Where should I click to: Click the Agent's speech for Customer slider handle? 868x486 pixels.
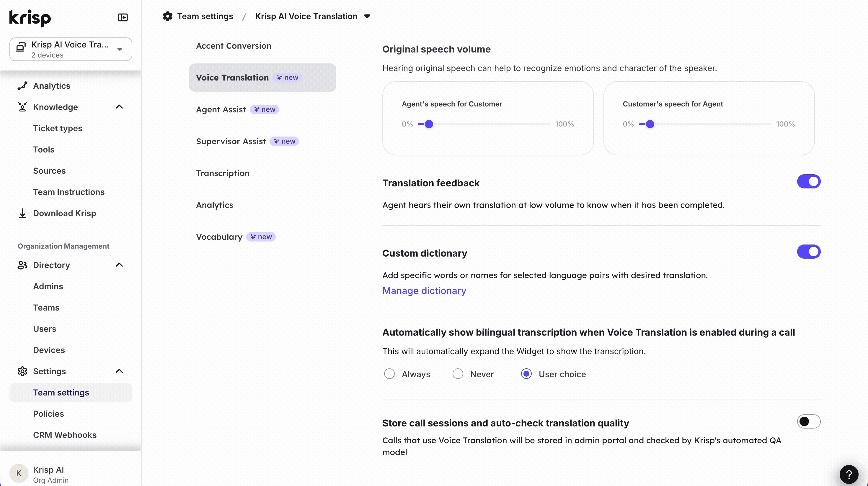429,124
